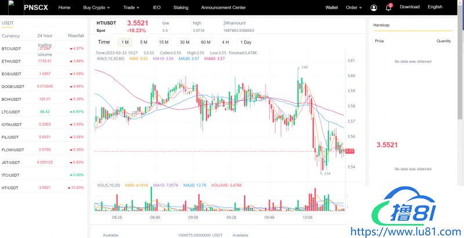The height and width of the screenshot is (238, 464).
Task: Switch chart to the 4 H interval
Action: (225, 42)
